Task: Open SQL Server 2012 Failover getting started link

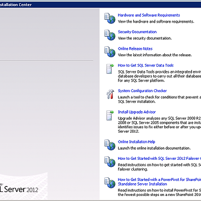Action: [159, 158]
